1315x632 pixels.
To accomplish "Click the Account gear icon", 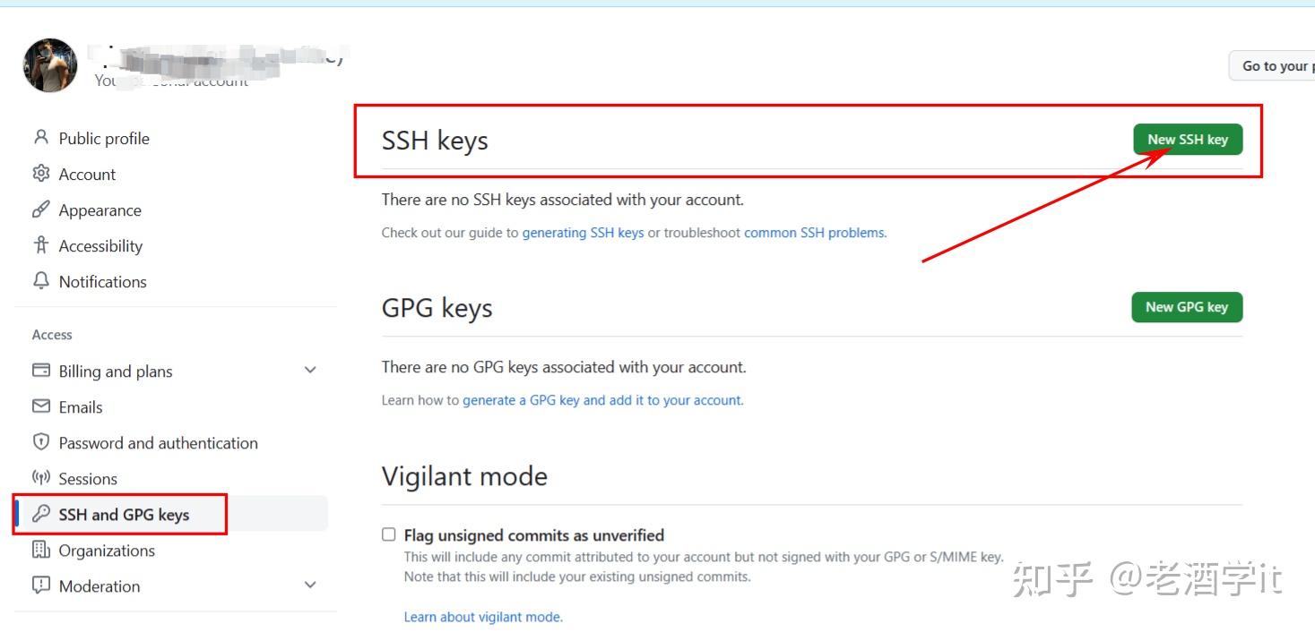I will tap(40, 174).
